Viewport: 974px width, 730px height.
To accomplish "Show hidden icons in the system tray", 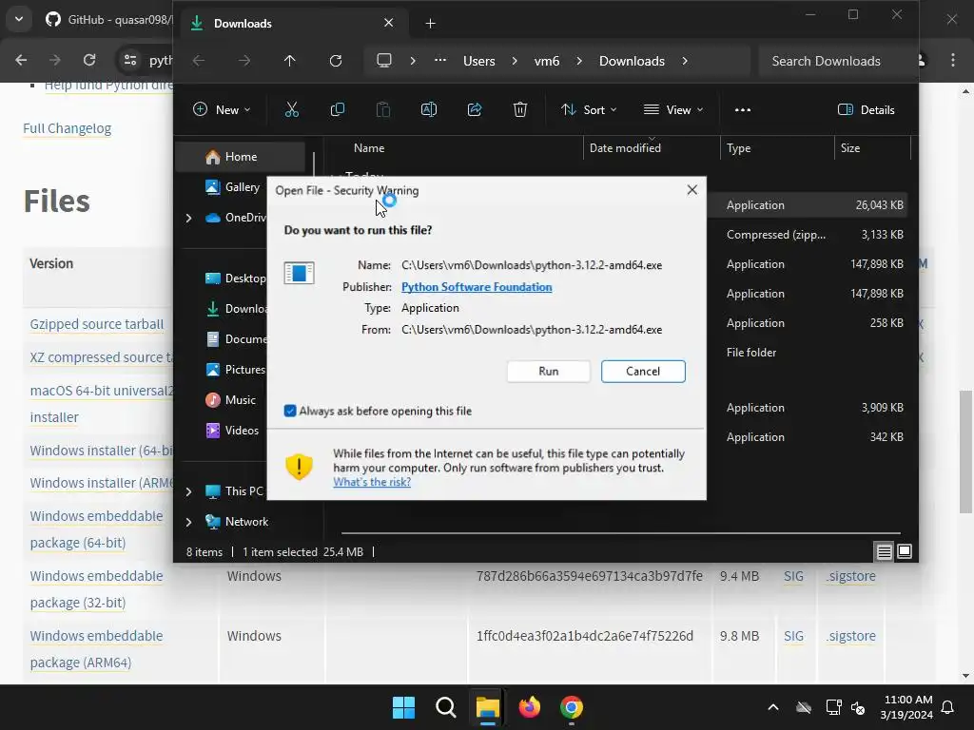I will pyautogui.click(x=772, y=707).
